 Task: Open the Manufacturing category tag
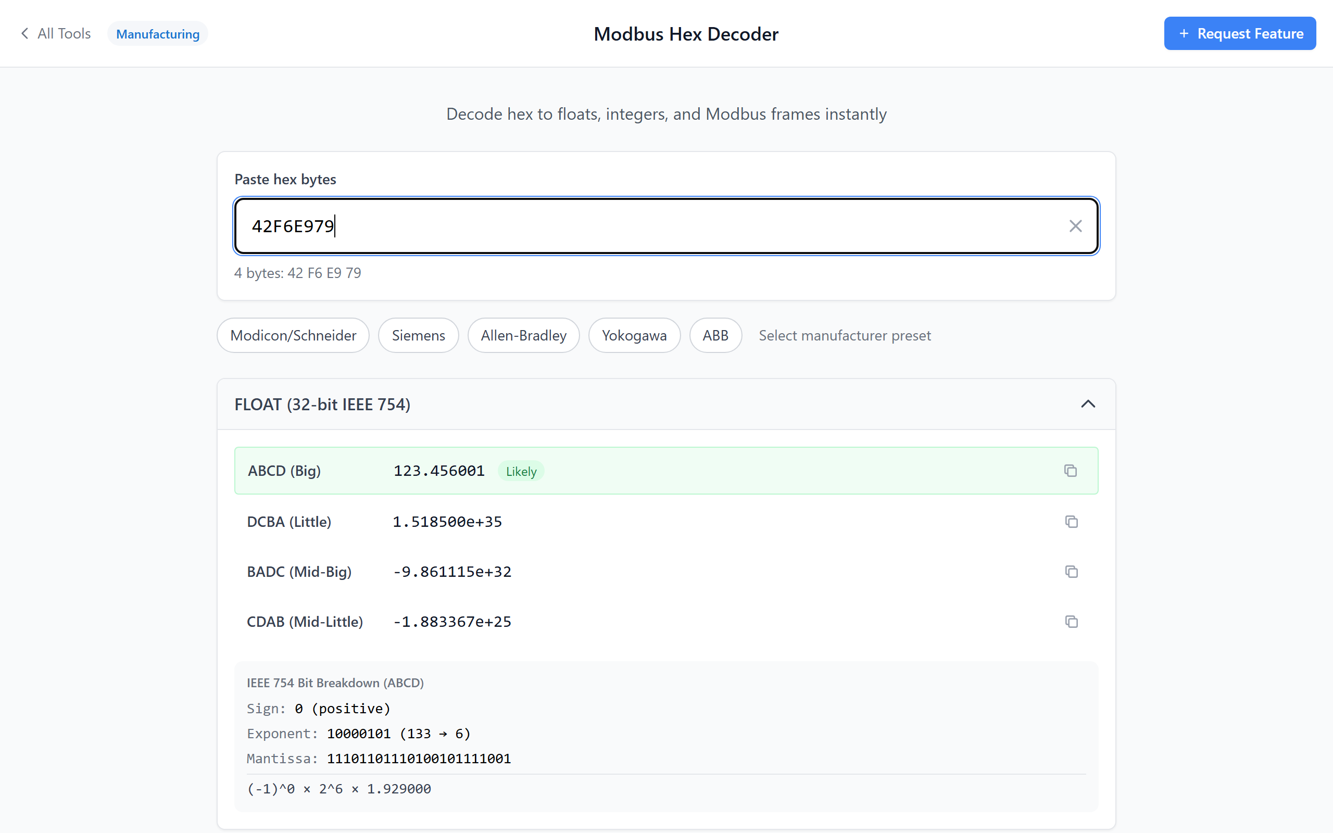(158, 34)
